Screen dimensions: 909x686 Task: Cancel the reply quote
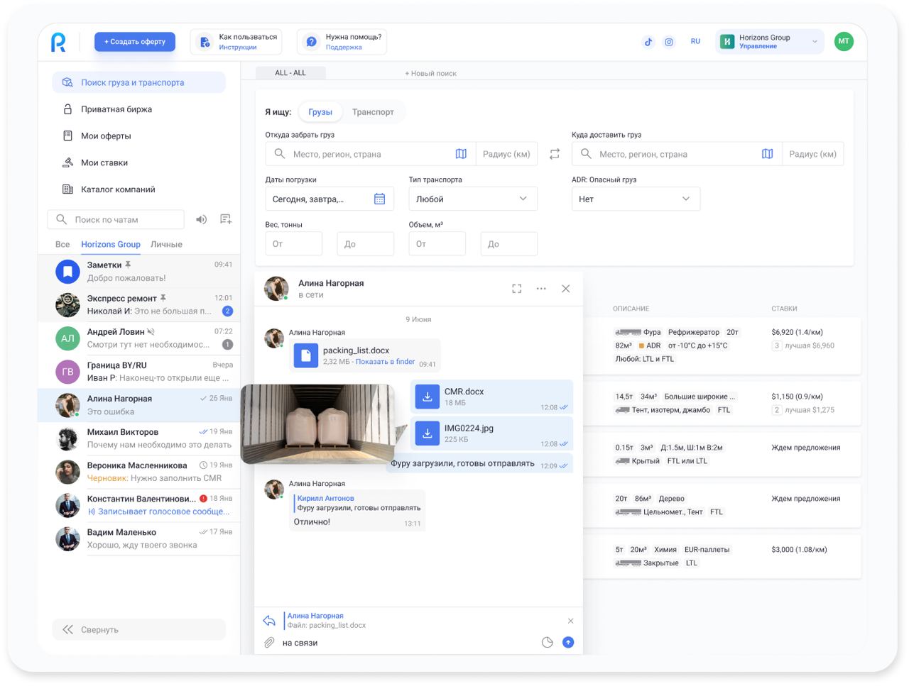(x=570, y=621)
